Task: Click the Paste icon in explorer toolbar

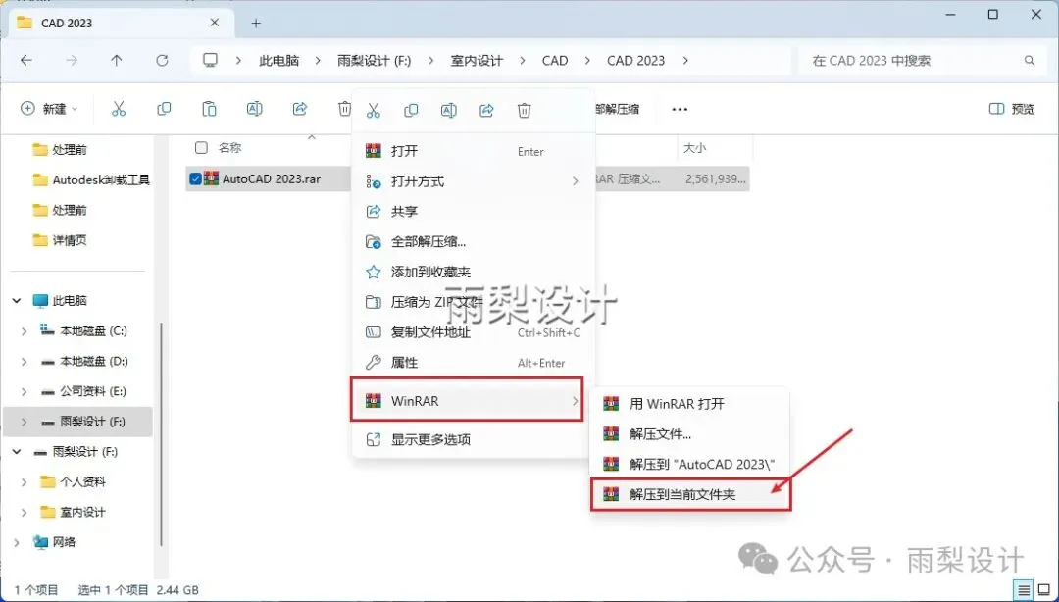Action: click(x=210, y=109)
